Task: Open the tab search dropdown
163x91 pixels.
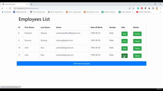Action: tap(144, 4)
